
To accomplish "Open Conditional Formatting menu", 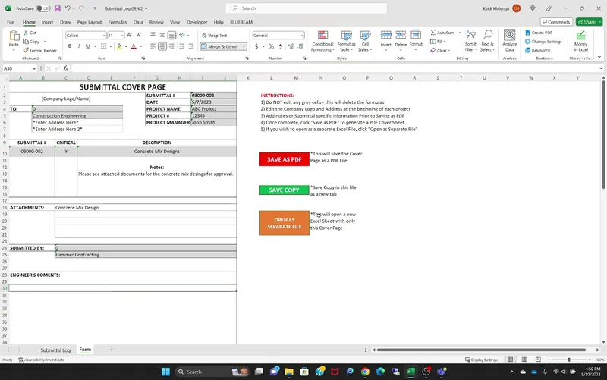I will pos(322,41).
